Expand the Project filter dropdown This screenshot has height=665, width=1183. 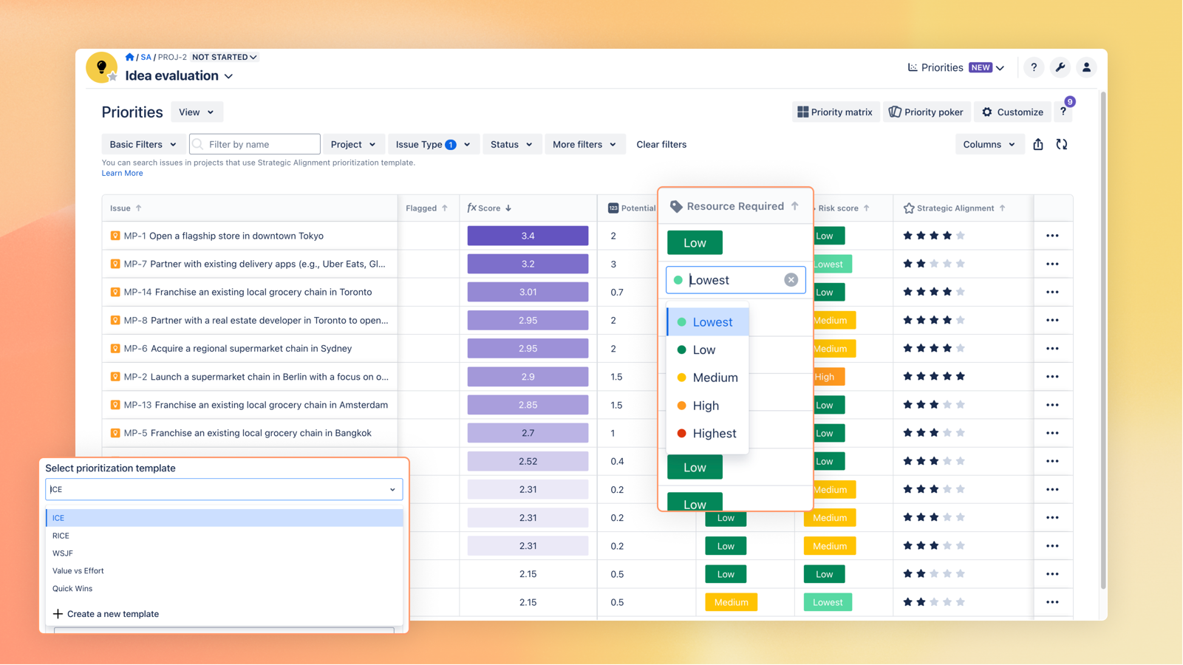pos(353,144)
